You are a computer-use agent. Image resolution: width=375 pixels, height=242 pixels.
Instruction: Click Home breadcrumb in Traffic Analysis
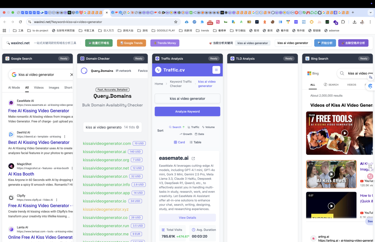159,84
